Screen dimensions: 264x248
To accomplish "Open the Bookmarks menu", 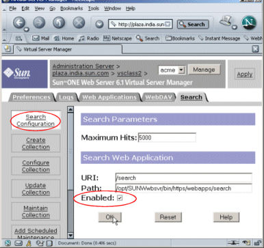I will click(71, 8).
